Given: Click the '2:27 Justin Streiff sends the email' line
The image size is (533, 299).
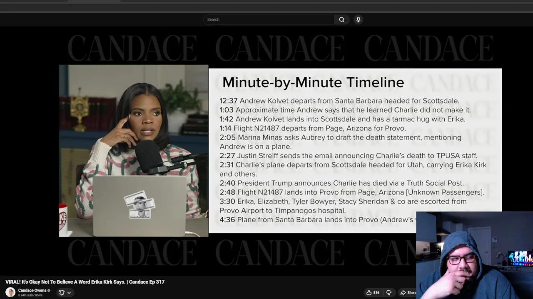Looking at the screenshot, I should 349,156.
